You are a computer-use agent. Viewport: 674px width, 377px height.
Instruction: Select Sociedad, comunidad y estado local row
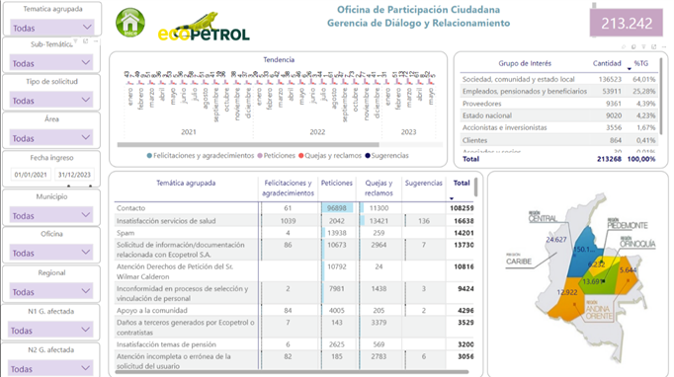pyautogui.click(x=558, y=79)
